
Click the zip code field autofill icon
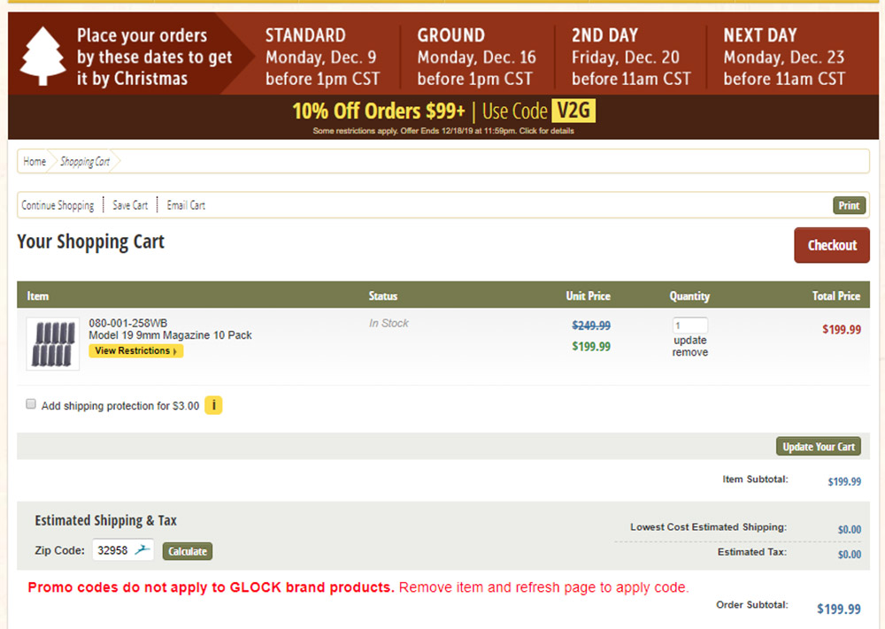tap(142, 550)
